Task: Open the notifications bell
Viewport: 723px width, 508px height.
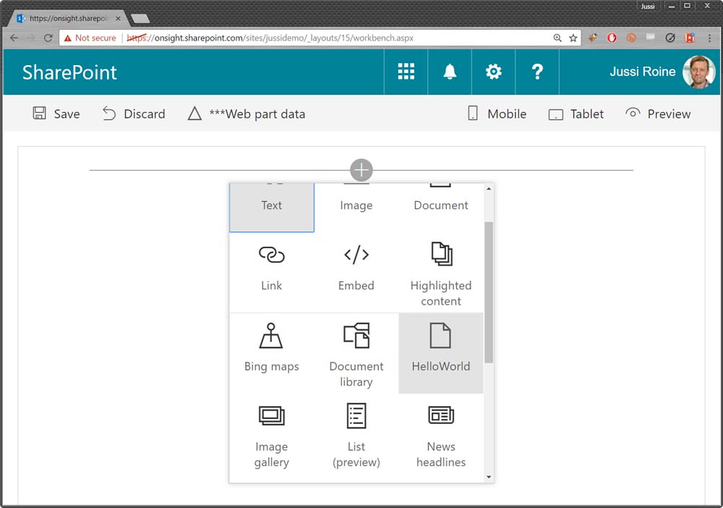Action: [x=450, y=72]
